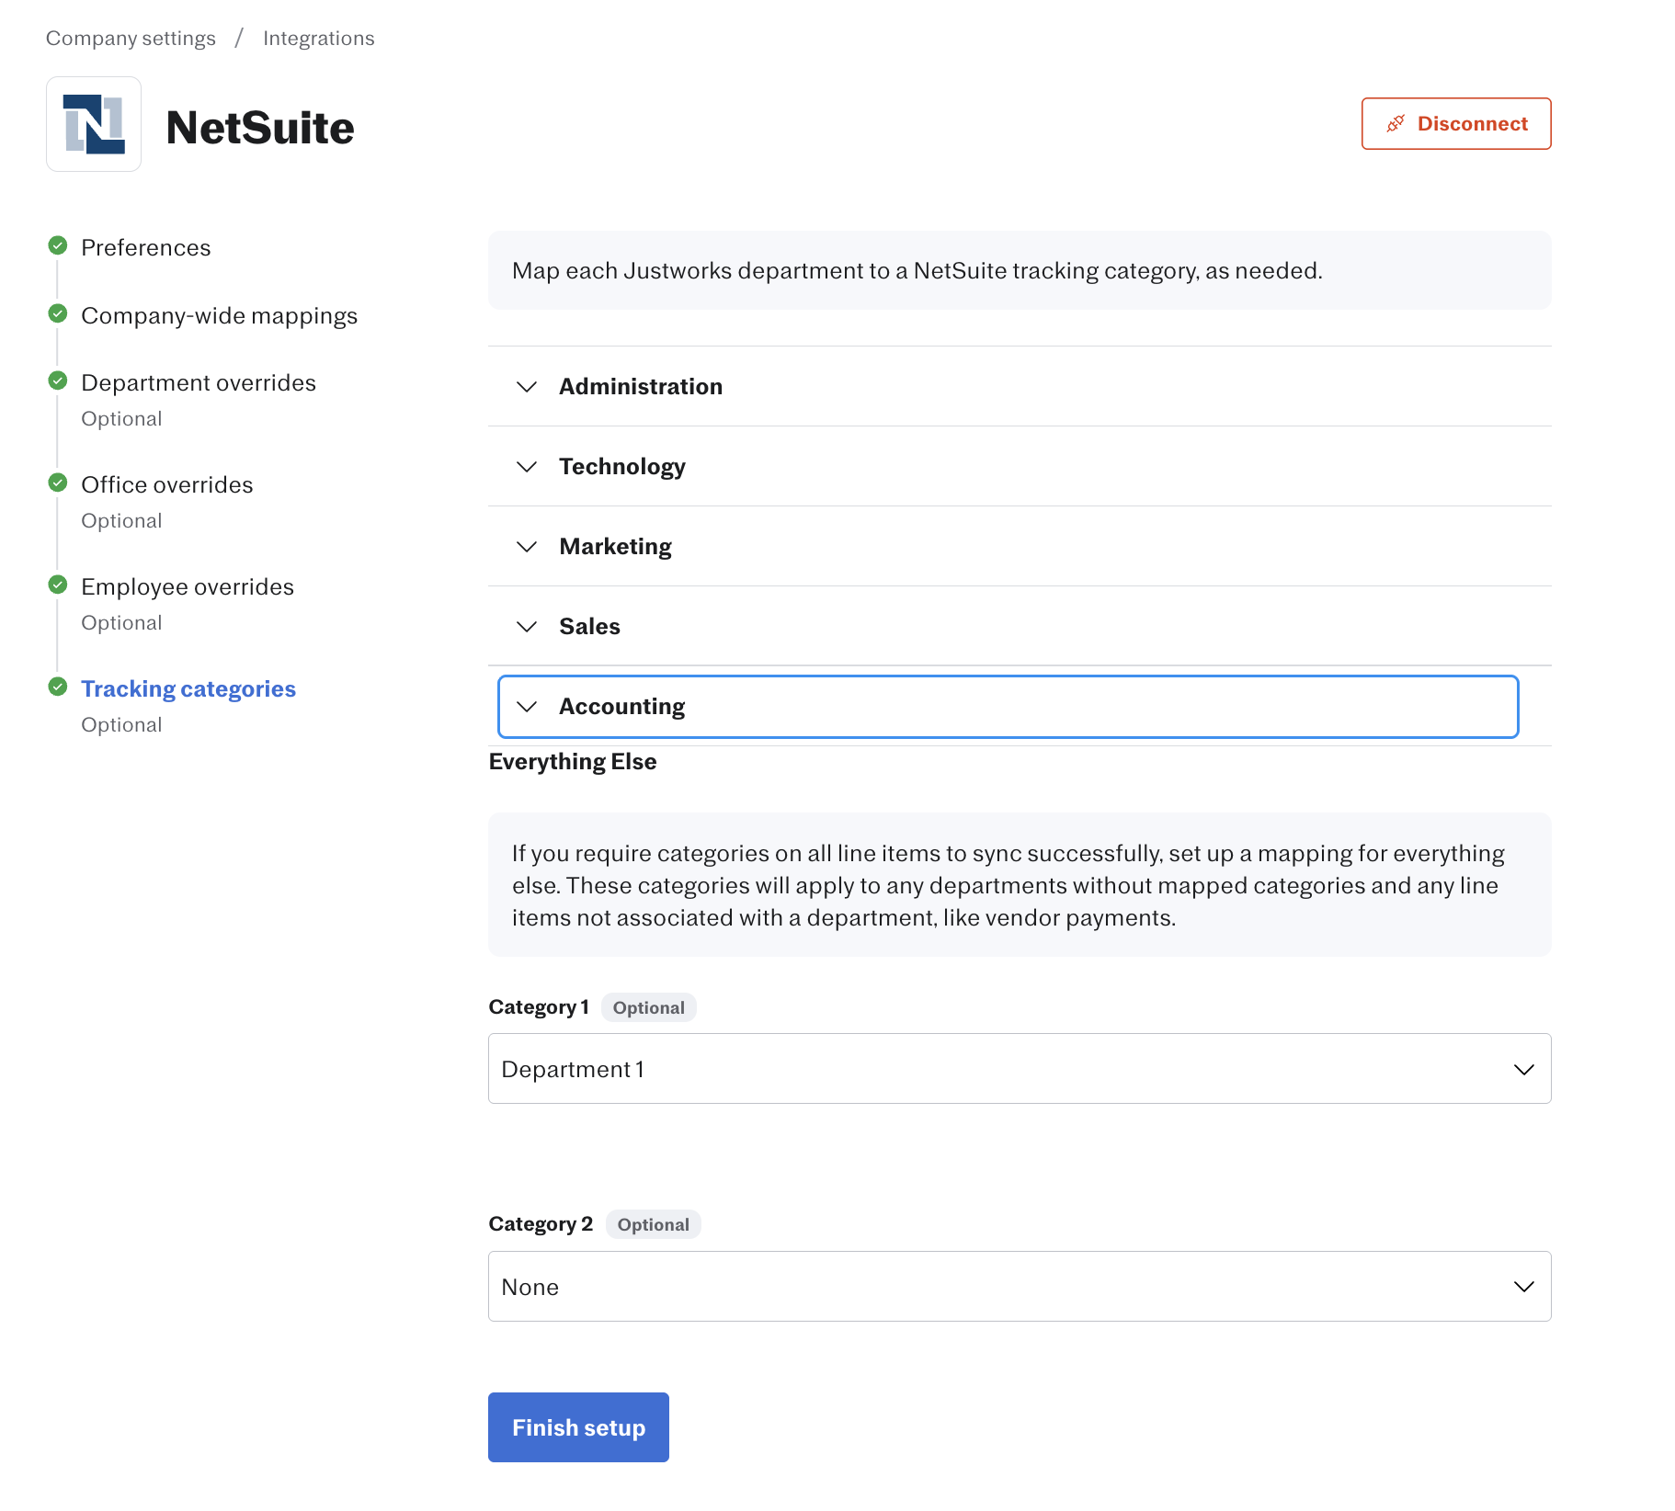The height and width of the screenshot is (1511, 1675).
Task: Click the unplug icon inside the Disconnect button
Action: 1396,123
